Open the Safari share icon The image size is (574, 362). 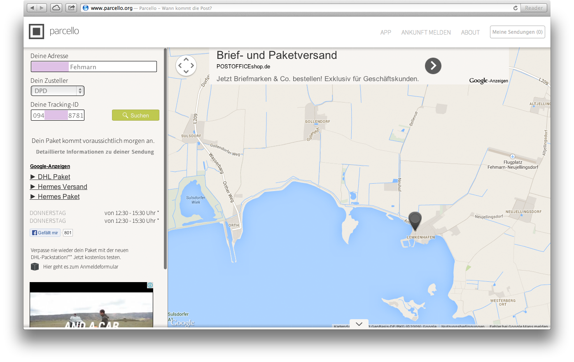click(x=71, y=8)
